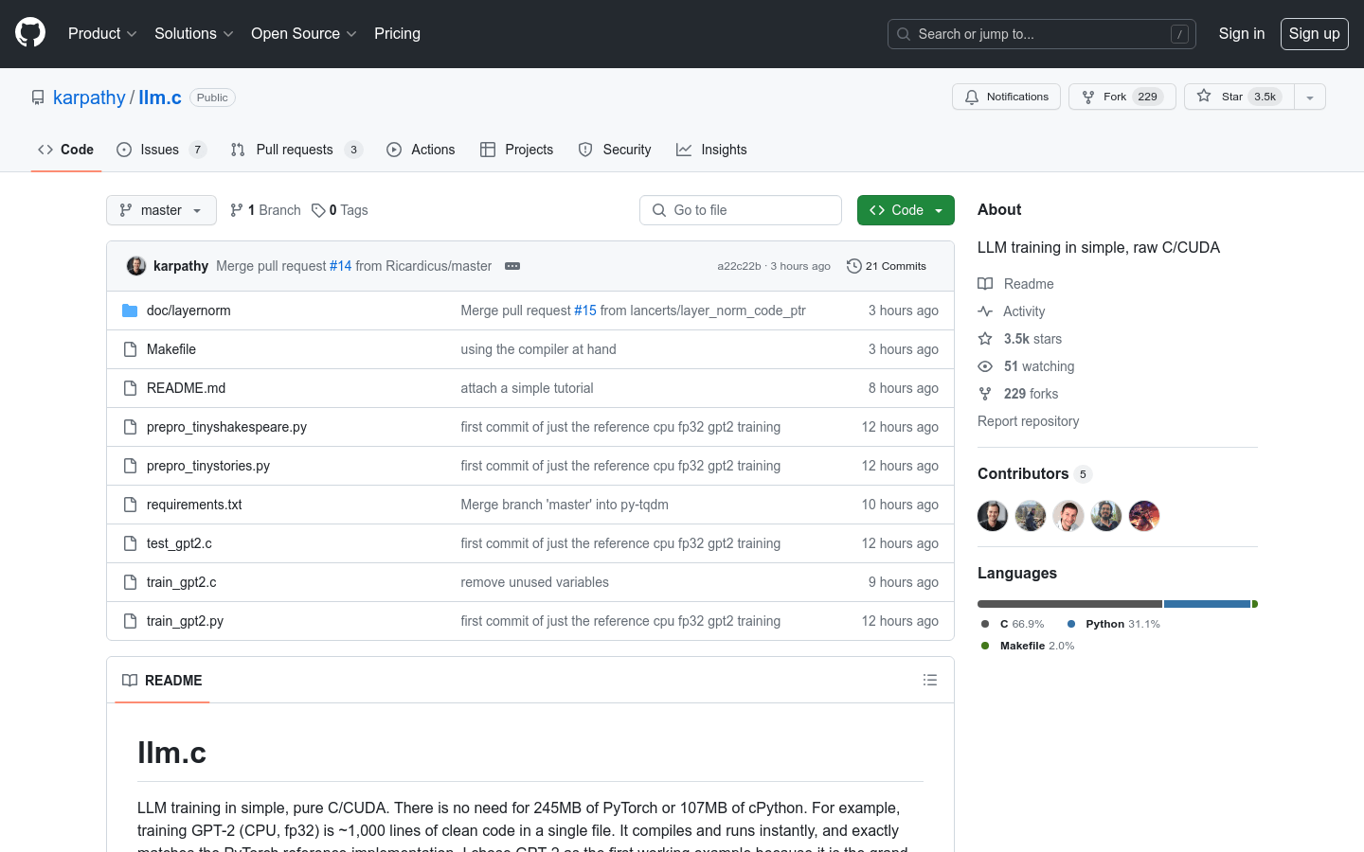Click the doc/layernorm folder icon
The width and height of the screenshot is (1364, 852).
[x=130, y=311]
